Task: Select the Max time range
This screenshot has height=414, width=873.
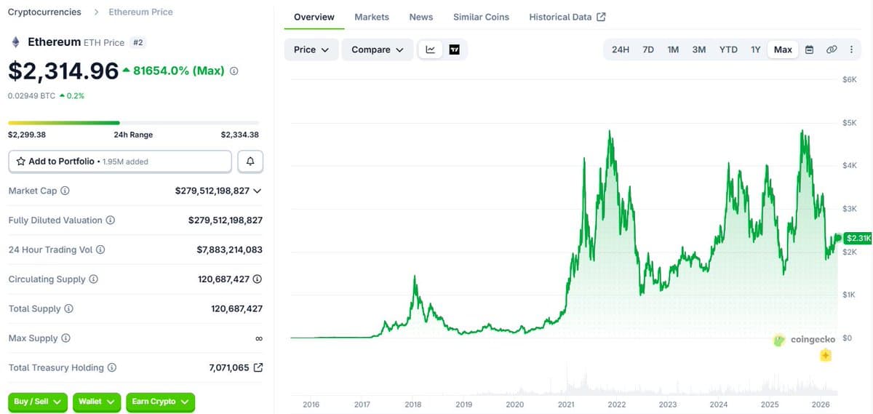Action: pos(783,49)
